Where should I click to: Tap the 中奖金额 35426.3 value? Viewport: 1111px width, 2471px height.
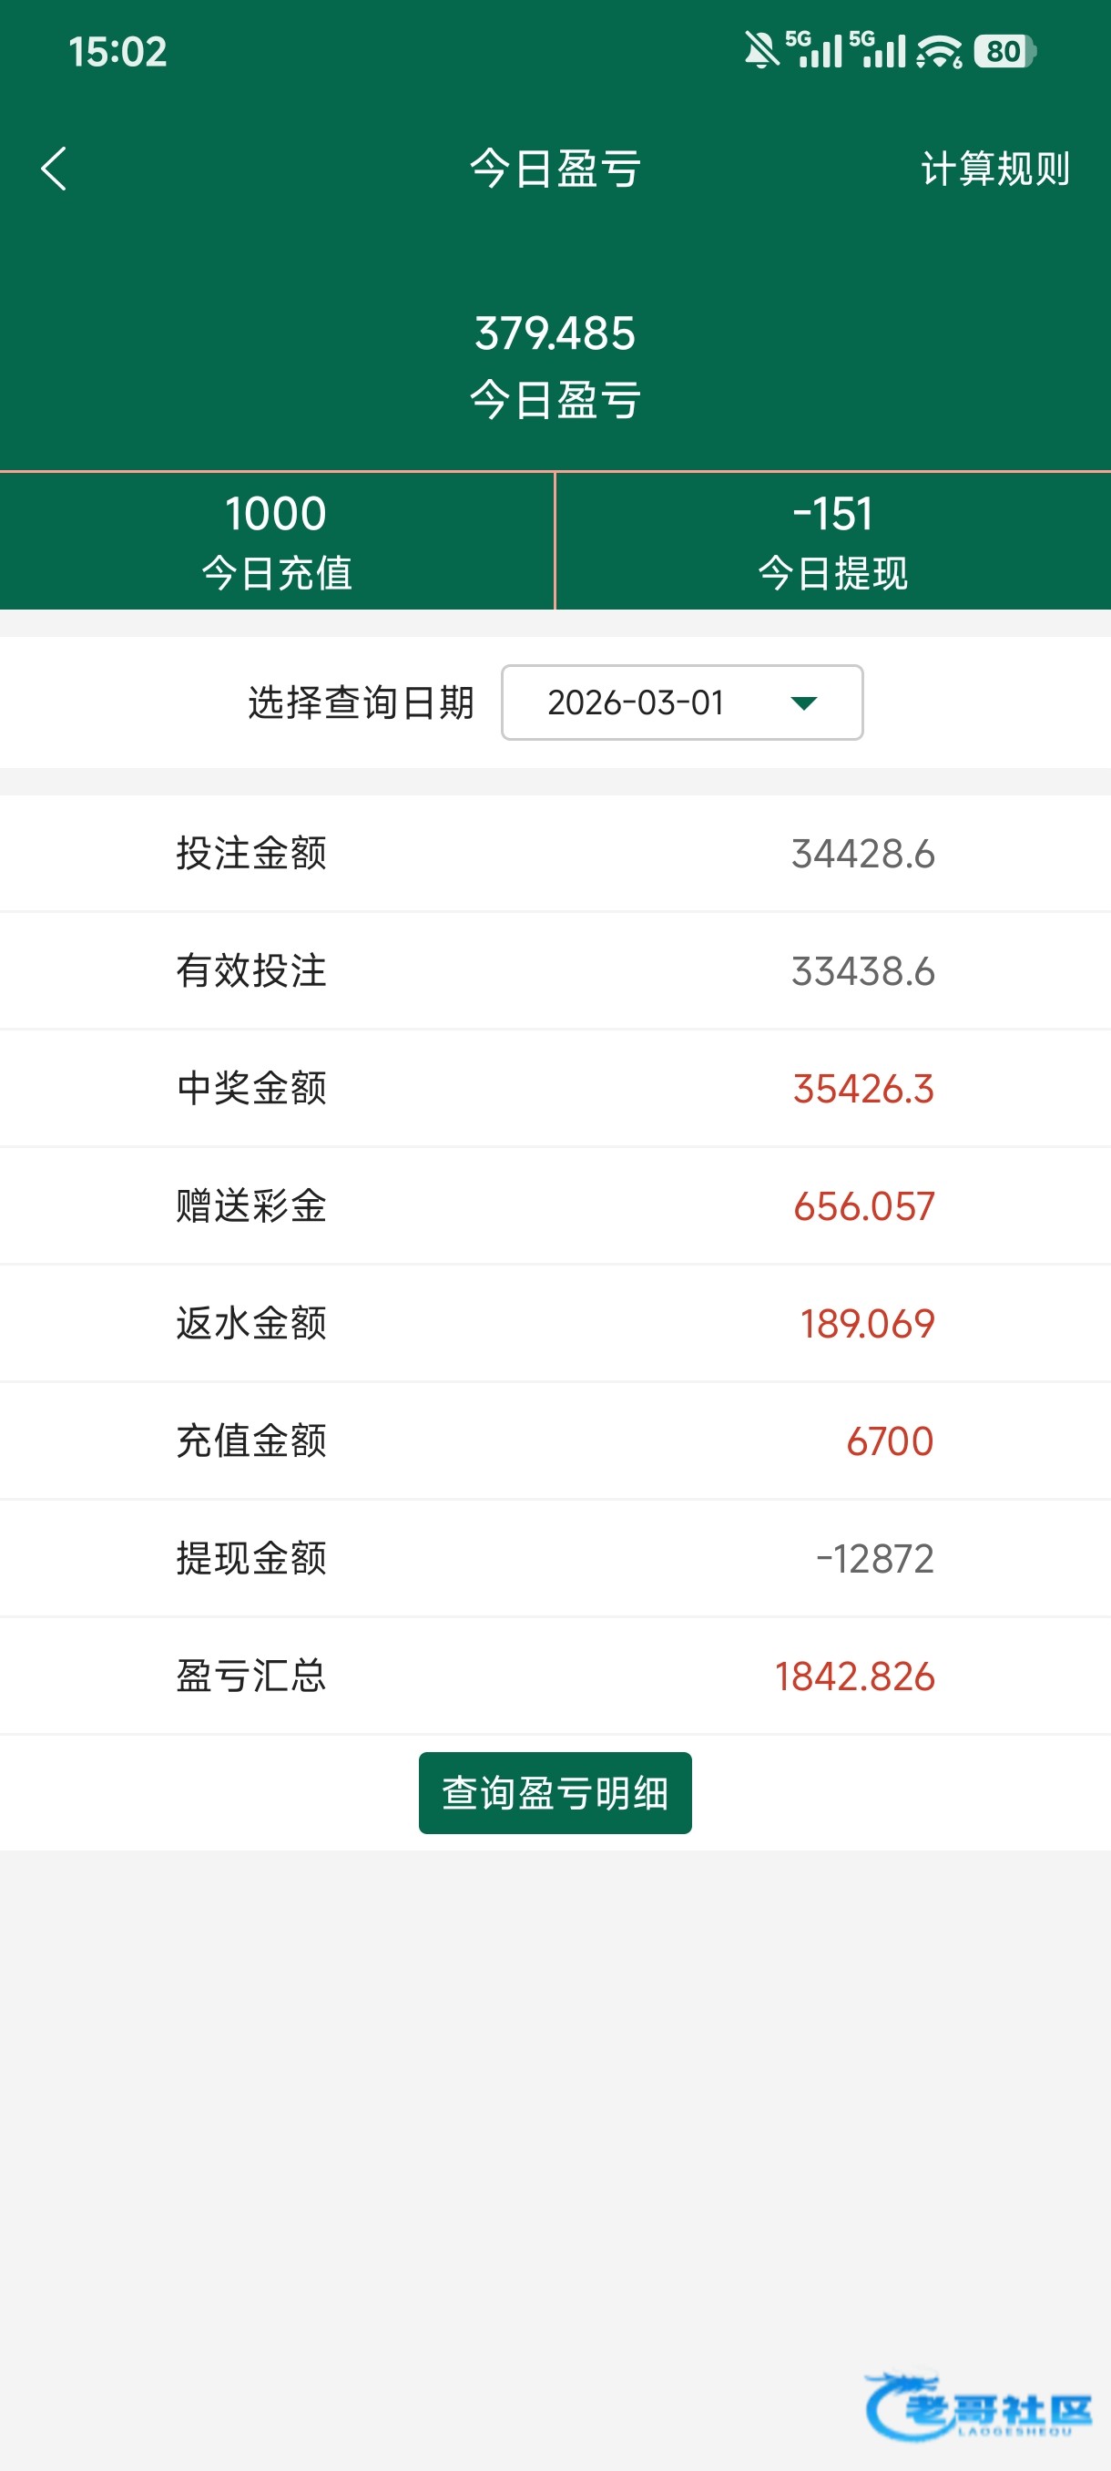coord(862,1089)
